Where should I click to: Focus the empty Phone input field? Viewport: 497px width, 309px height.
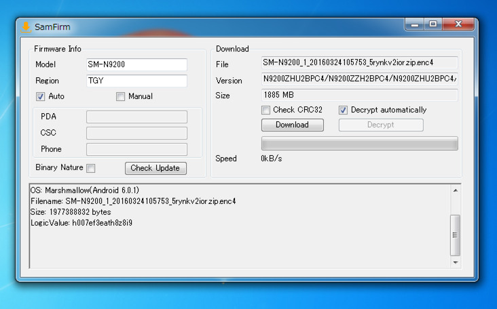coord(136,149)
